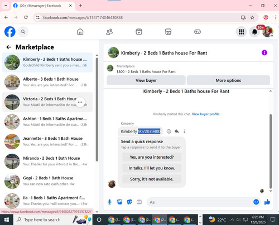The image size is (279, 225).
Task: Open a new browser tab
Action: coord(80,6)
